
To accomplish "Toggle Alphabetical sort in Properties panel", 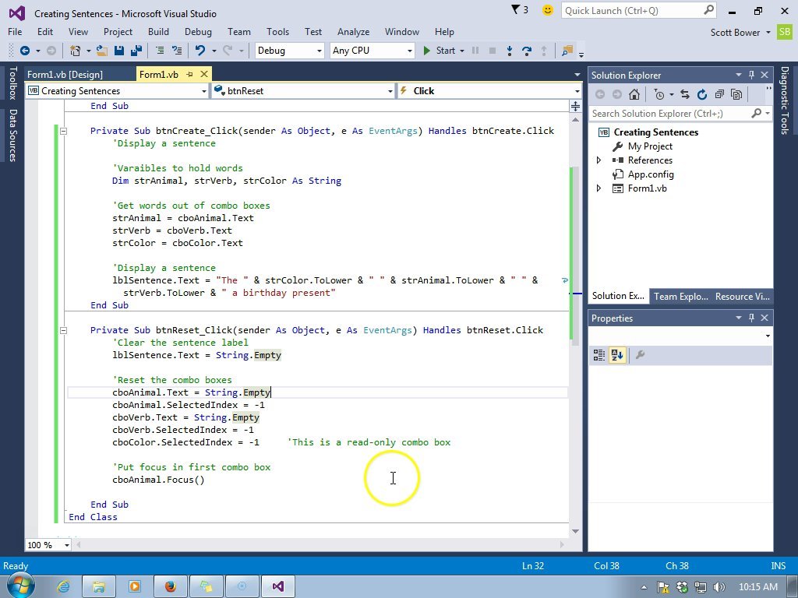I will [617, 355].
